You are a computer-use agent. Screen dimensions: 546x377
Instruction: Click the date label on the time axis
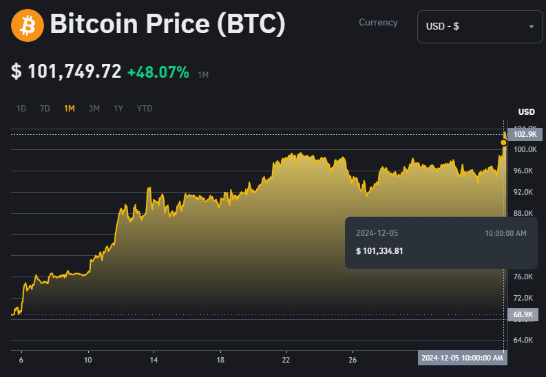pos(463,358)
